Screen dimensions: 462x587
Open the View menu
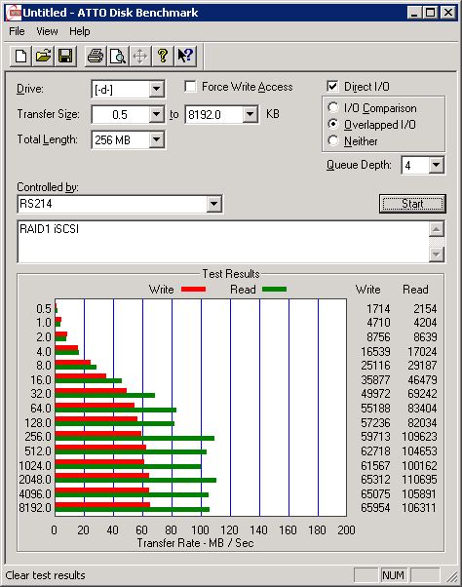(47, 31)
